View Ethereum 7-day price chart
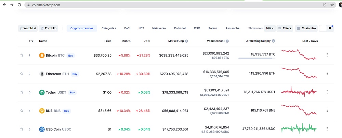This screenshot has height=138, width=342. (x=299, y=73)
